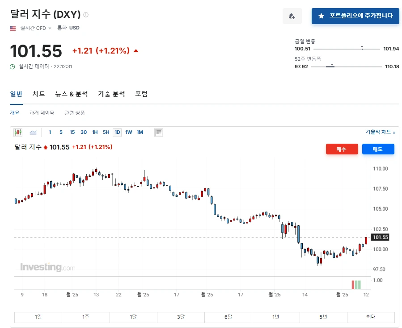The width and height of the screenshot is (402, 328).
Task: Select the candlestick chart type icon
Action: tap(18, 132)
